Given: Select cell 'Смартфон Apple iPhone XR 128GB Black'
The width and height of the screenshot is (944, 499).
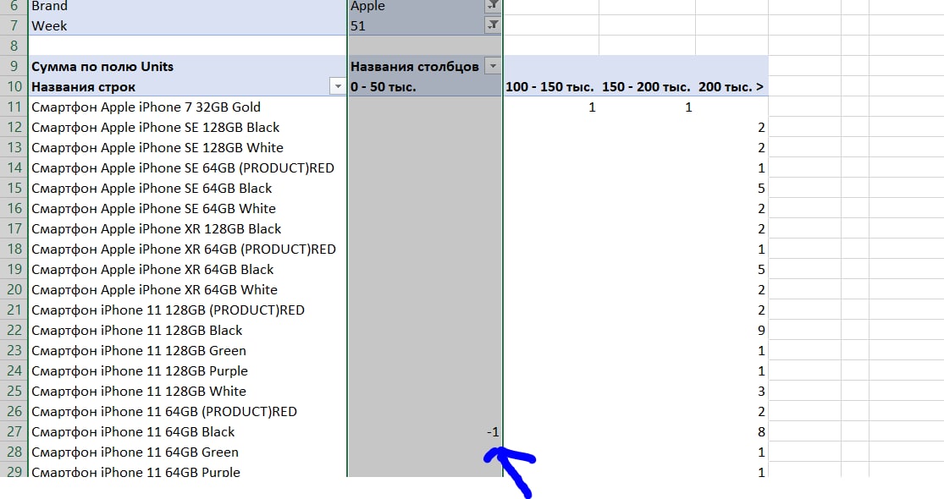Looking at the screenshot, I should pyautogui.click(x=187, y=229).
